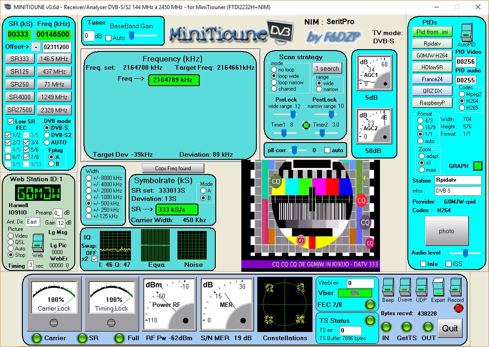Select narrow range option
Screen dimensions: 489x347
tap(319, 89)
